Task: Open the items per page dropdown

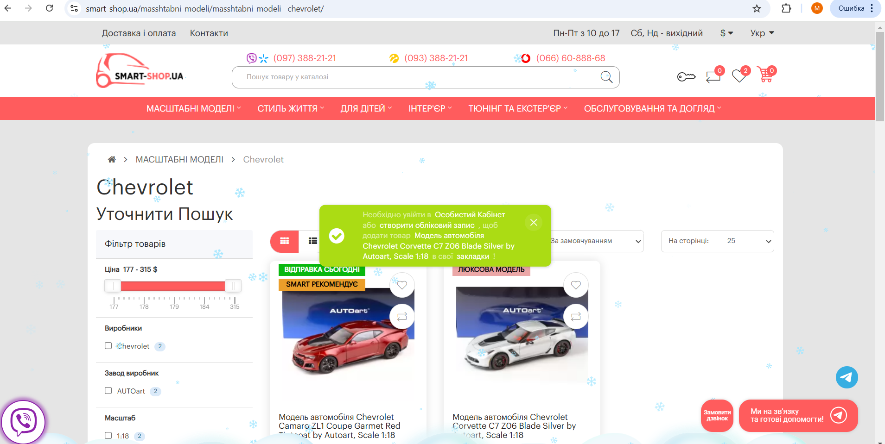Action: [x=745, y=241]
